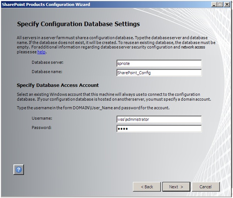Click the title bar text 'SharePoint Products Configuration Wizard'

click(46, 5)
